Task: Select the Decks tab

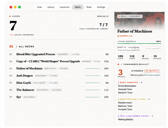Action: [78, 7]
